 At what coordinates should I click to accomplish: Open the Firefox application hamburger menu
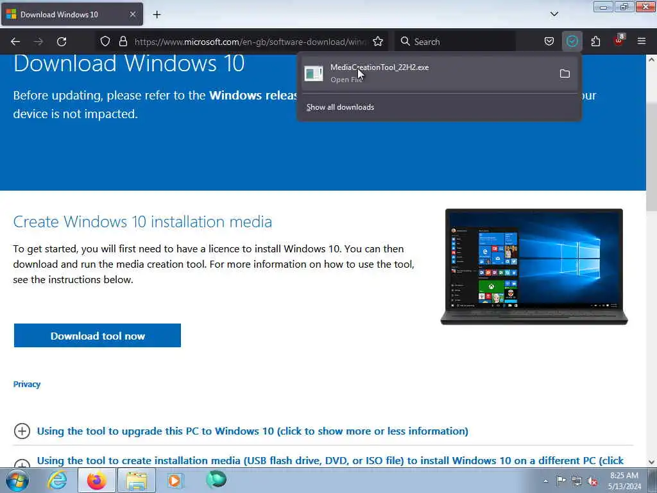[x=642, y=42]
